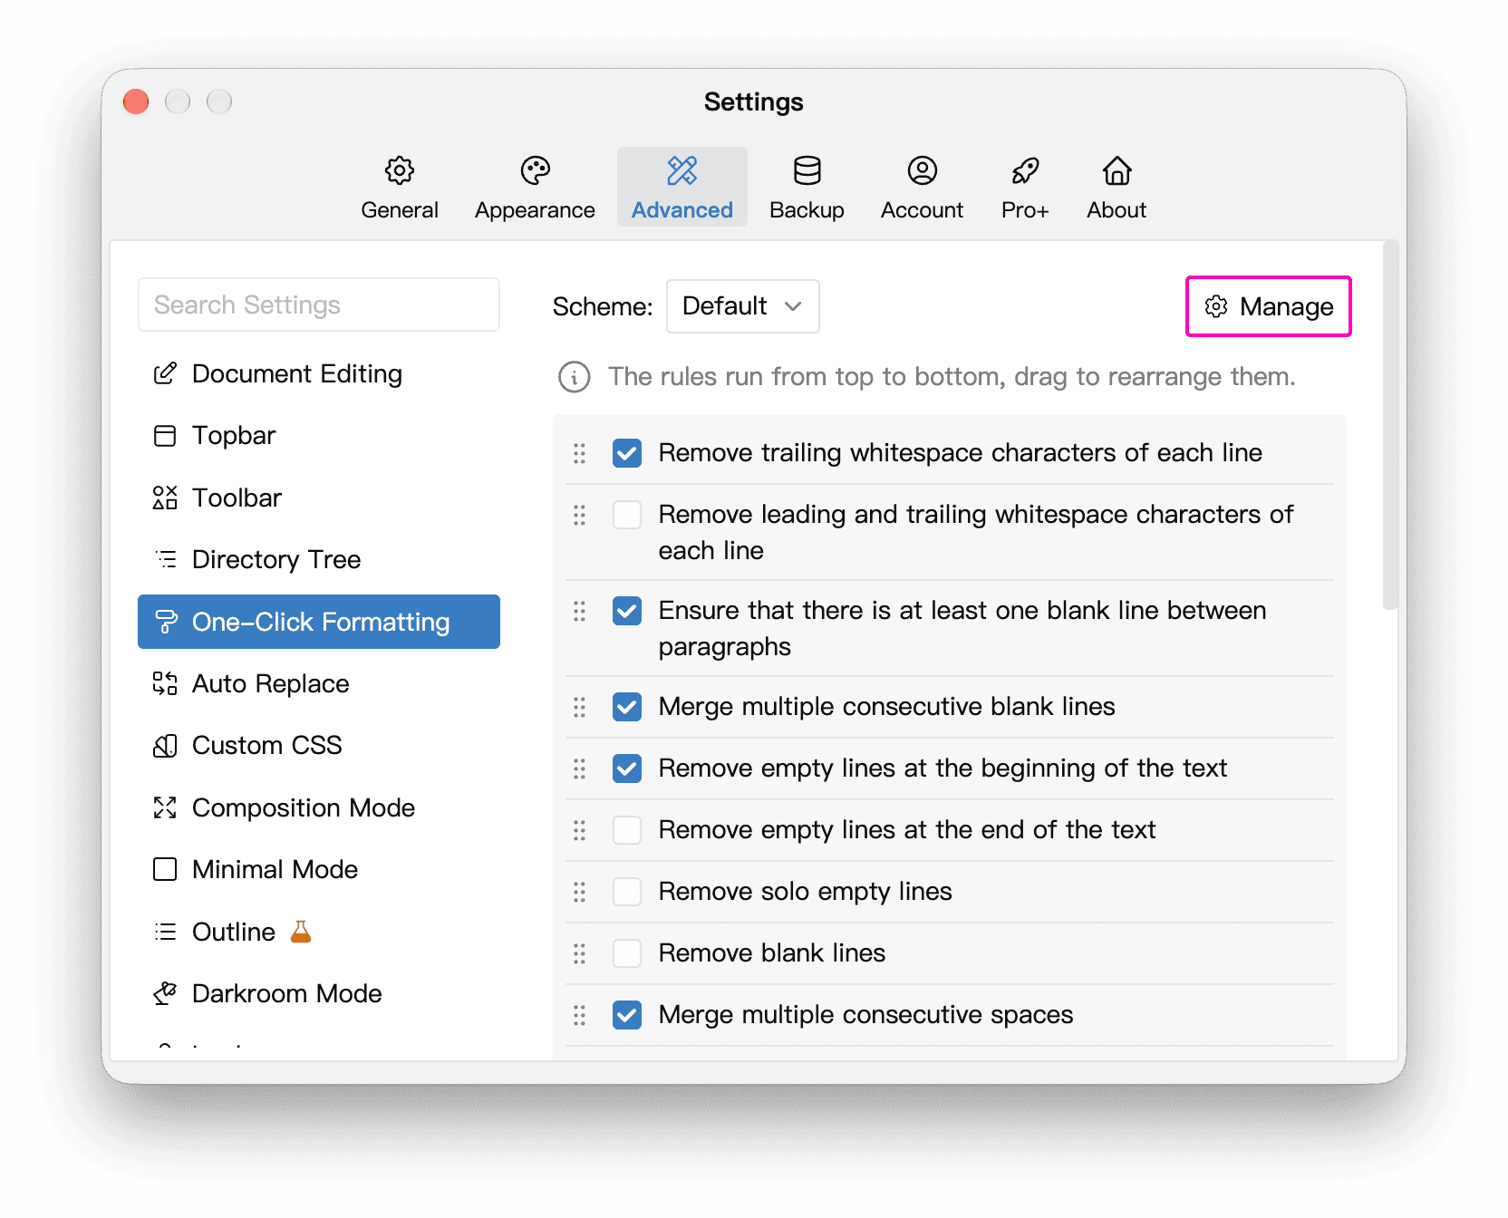Image resolution: width=1508 pixels, height=1218 pixels.
Task: Click drag handle of Remove solo empty lines
Action: coord(580,892)
